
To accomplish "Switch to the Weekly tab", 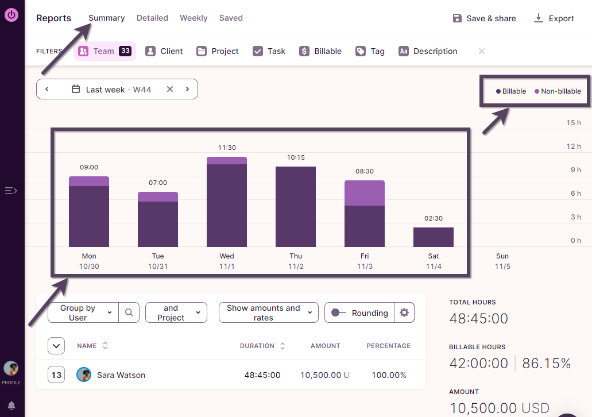I will click(194, 18).
